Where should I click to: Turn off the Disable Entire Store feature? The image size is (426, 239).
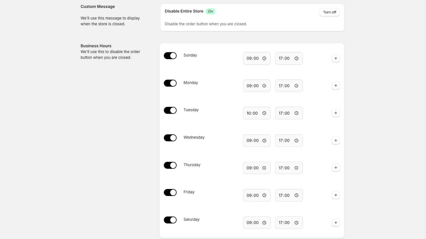point(330,12)
